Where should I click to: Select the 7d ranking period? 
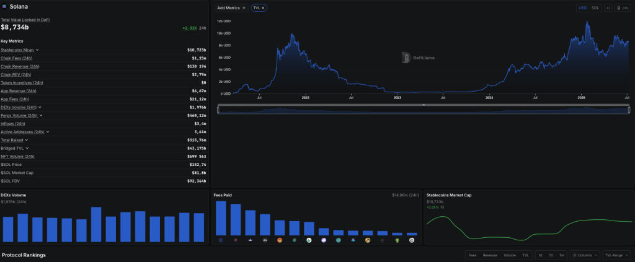[551, 255]
